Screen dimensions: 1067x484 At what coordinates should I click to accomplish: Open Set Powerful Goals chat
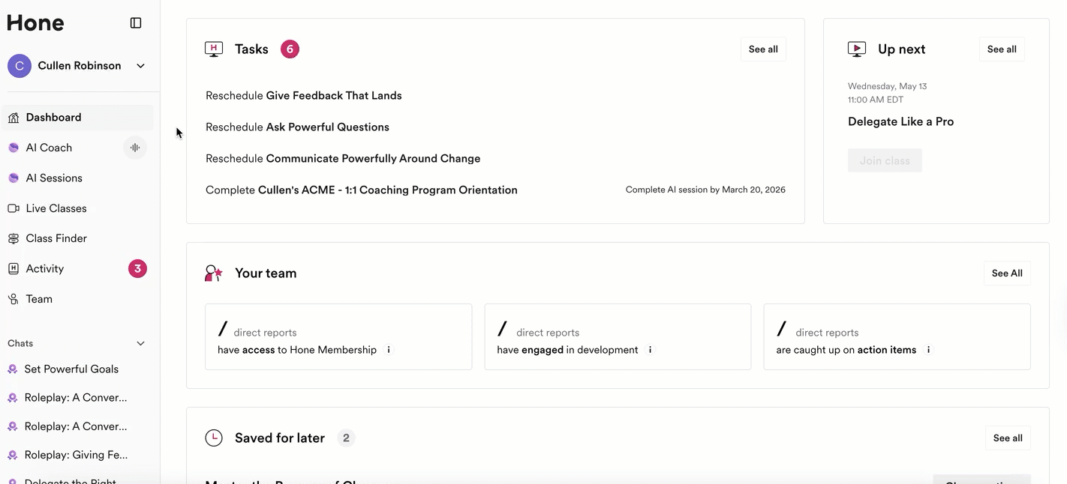tap(71, 369)
